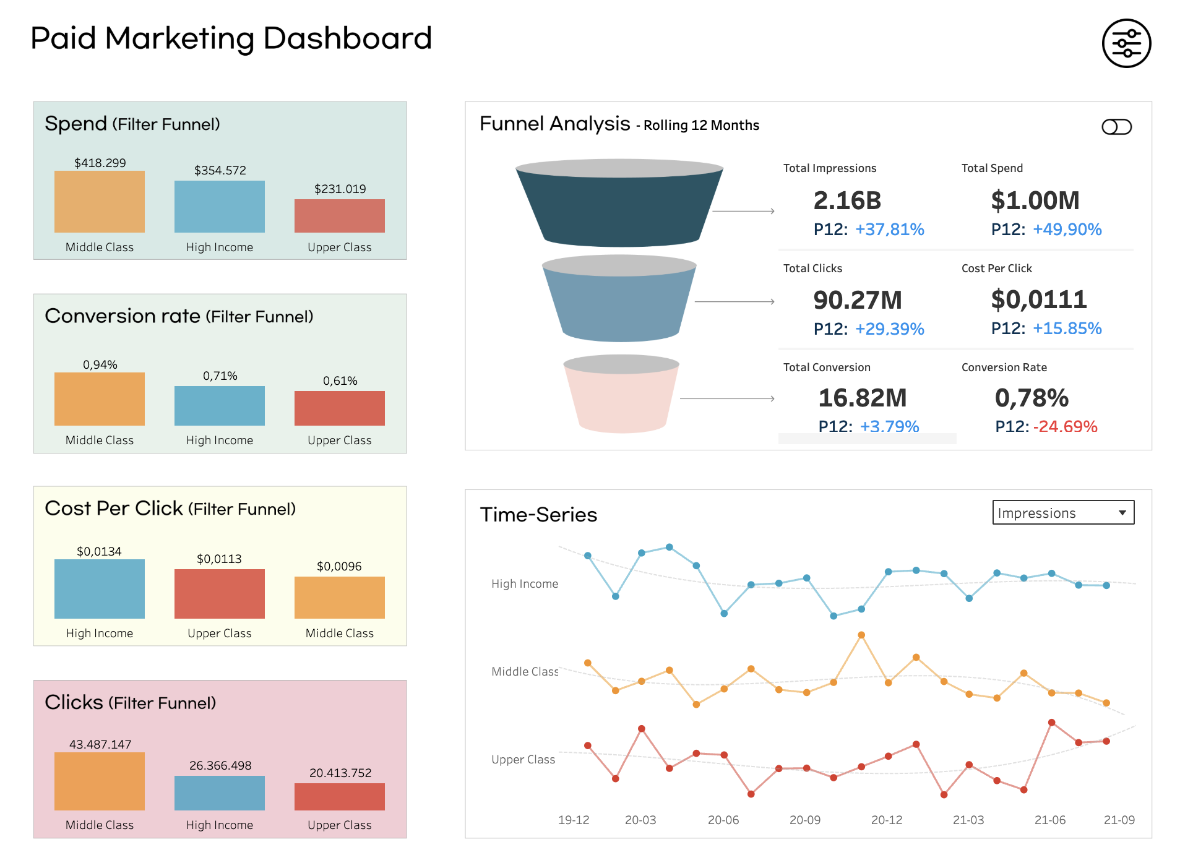Click the 43.487.147 Middle Class Clicks bar

[x=100, y=781]
